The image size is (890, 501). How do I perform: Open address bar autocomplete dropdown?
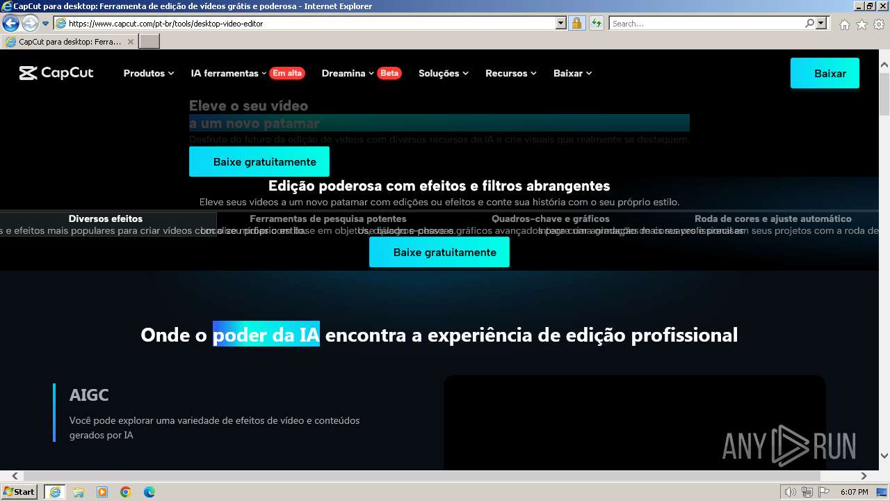coord(561,23)
